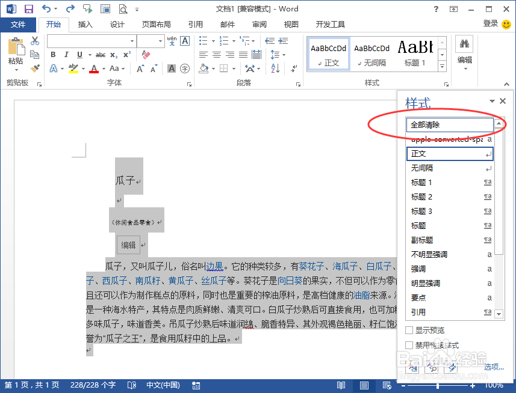Select the Format Painter icon
This screenshot has width=516, height=393.
pos(34,69)
